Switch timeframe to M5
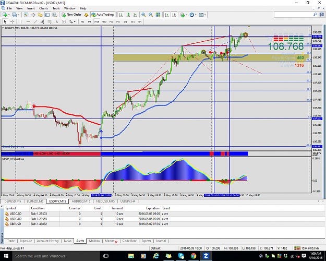326x261 pixels. 89,21
